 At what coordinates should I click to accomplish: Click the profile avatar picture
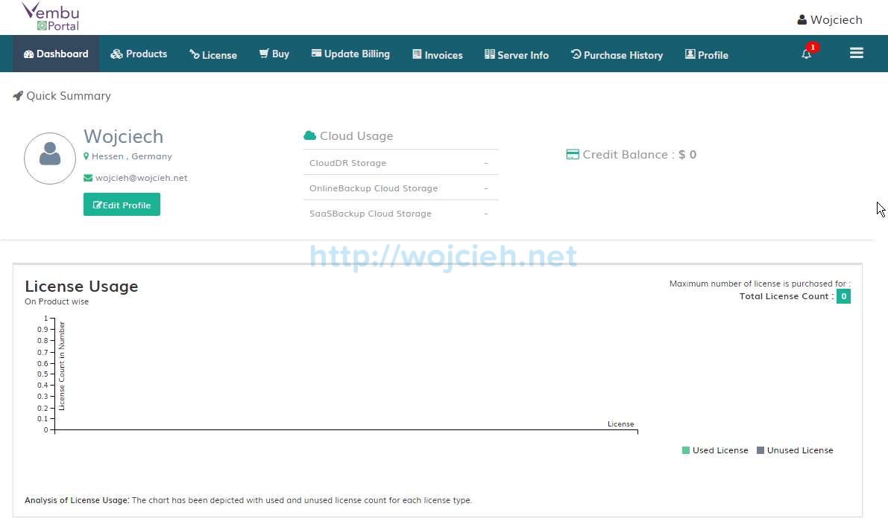(x=50, y=159)
